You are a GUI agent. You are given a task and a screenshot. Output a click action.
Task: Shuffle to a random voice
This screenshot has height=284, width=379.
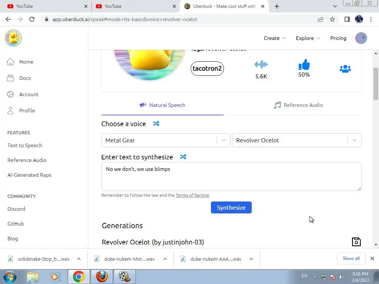pyautogui.click(x=156, y=124)
